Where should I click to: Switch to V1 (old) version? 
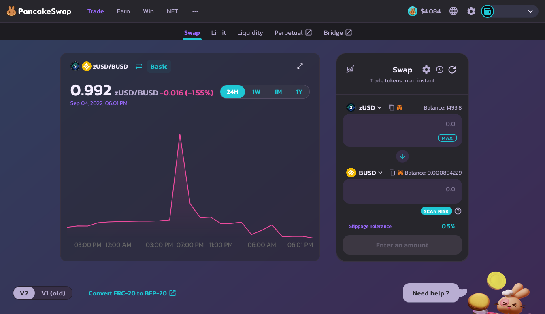click(53, 293)
